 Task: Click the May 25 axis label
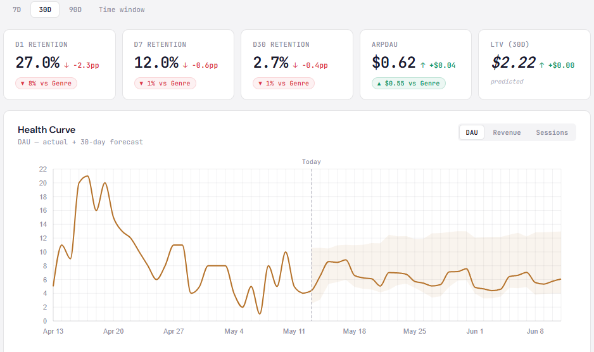tap(415, 331)
